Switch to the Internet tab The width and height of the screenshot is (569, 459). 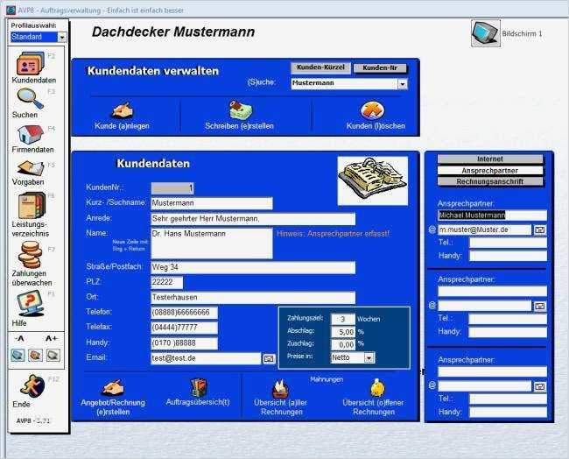(x=490, y=159)
